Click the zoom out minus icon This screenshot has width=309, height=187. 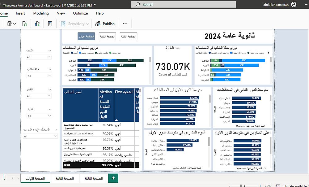230,186
